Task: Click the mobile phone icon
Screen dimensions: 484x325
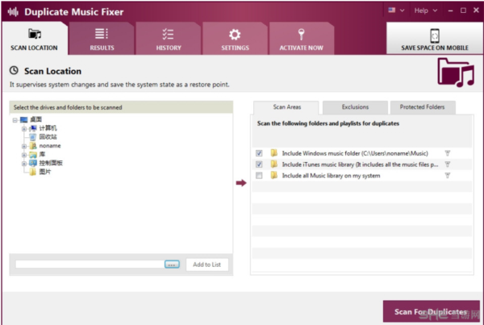Action: [435, 35]
